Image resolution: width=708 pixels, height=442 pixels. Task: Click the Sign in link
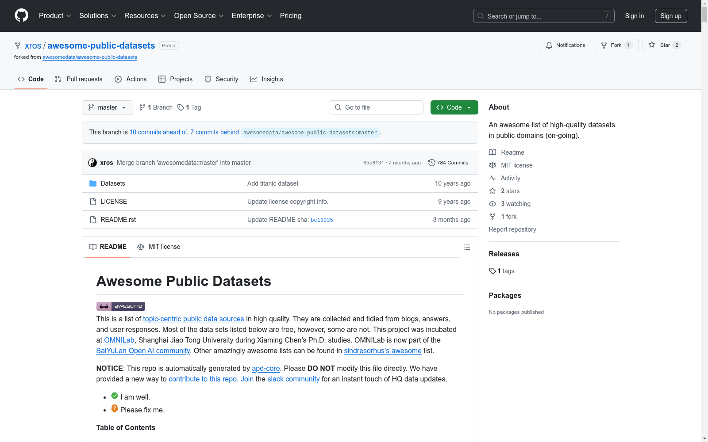coord(635,16)
